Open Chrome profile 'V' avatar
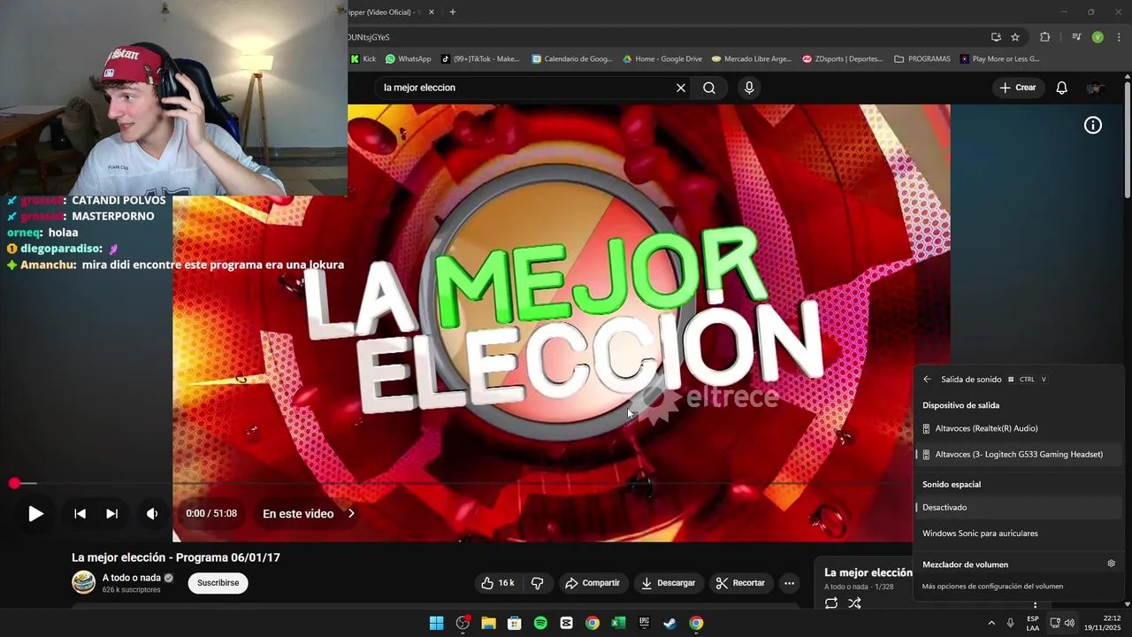The width and height of the screenshot is (1132, 637). point(1098,37)
